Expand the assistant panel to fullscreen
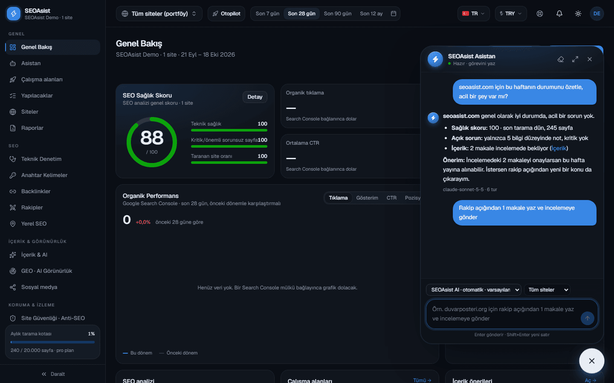This screenshot has height=383, width=614. (x=575, y=59)
